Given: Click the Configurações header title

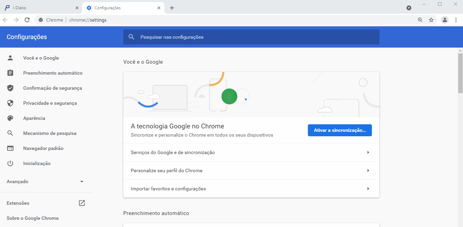Looking at the screenshot, I should [27, 37].
